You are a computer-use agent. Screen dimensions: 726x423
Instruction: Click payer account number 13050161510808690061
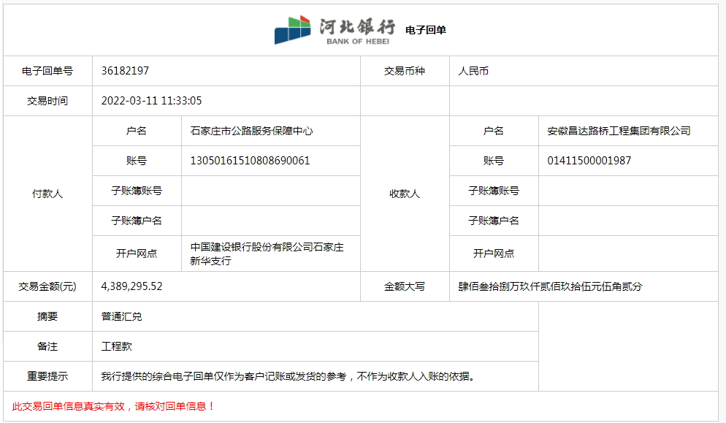(x=250, y=161)
